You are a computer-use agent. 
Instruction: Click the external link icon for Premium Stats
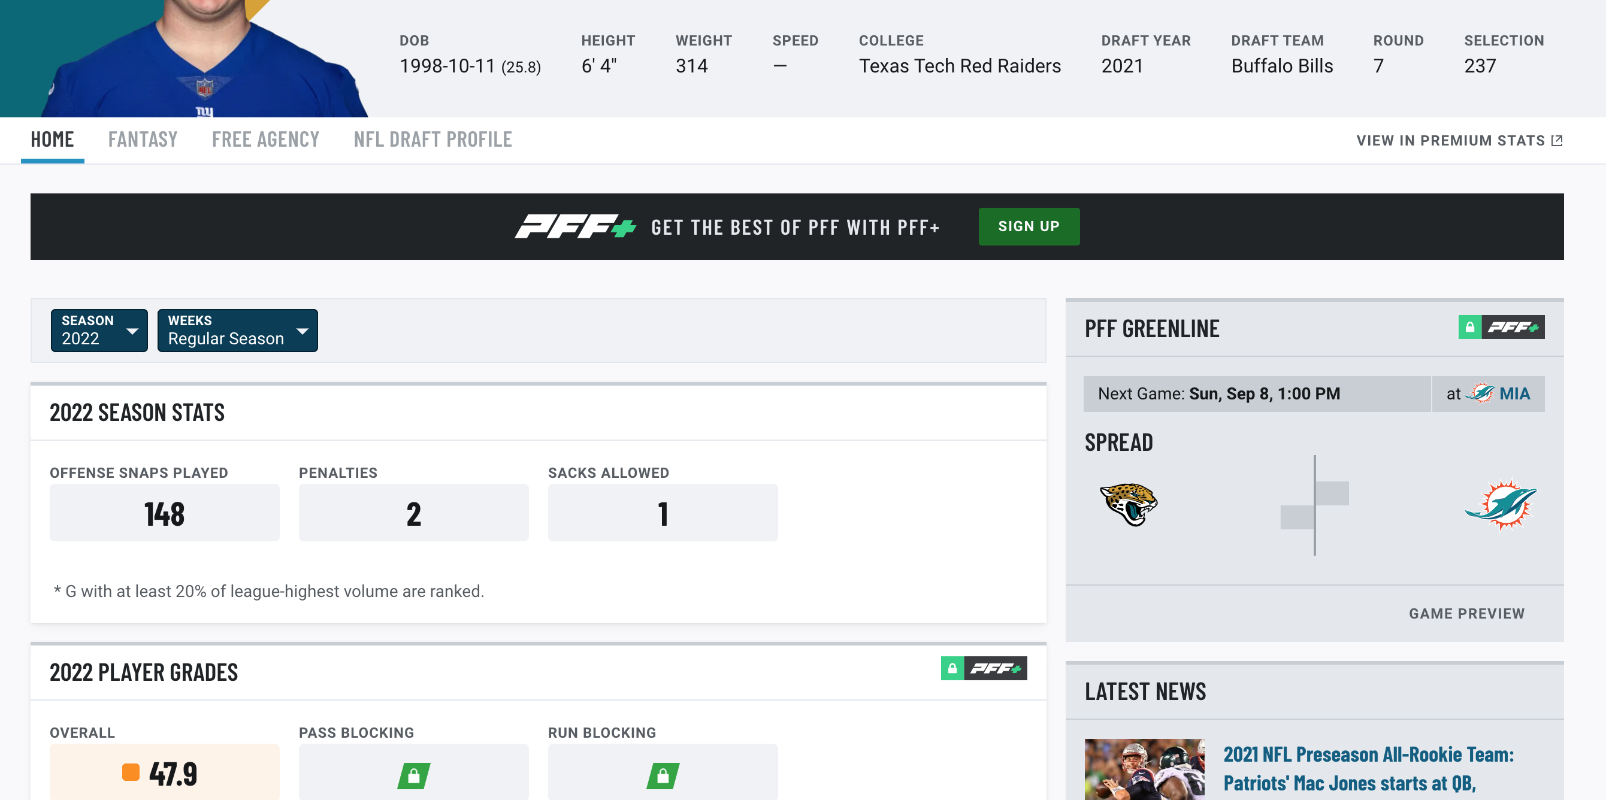(1557, 140)
